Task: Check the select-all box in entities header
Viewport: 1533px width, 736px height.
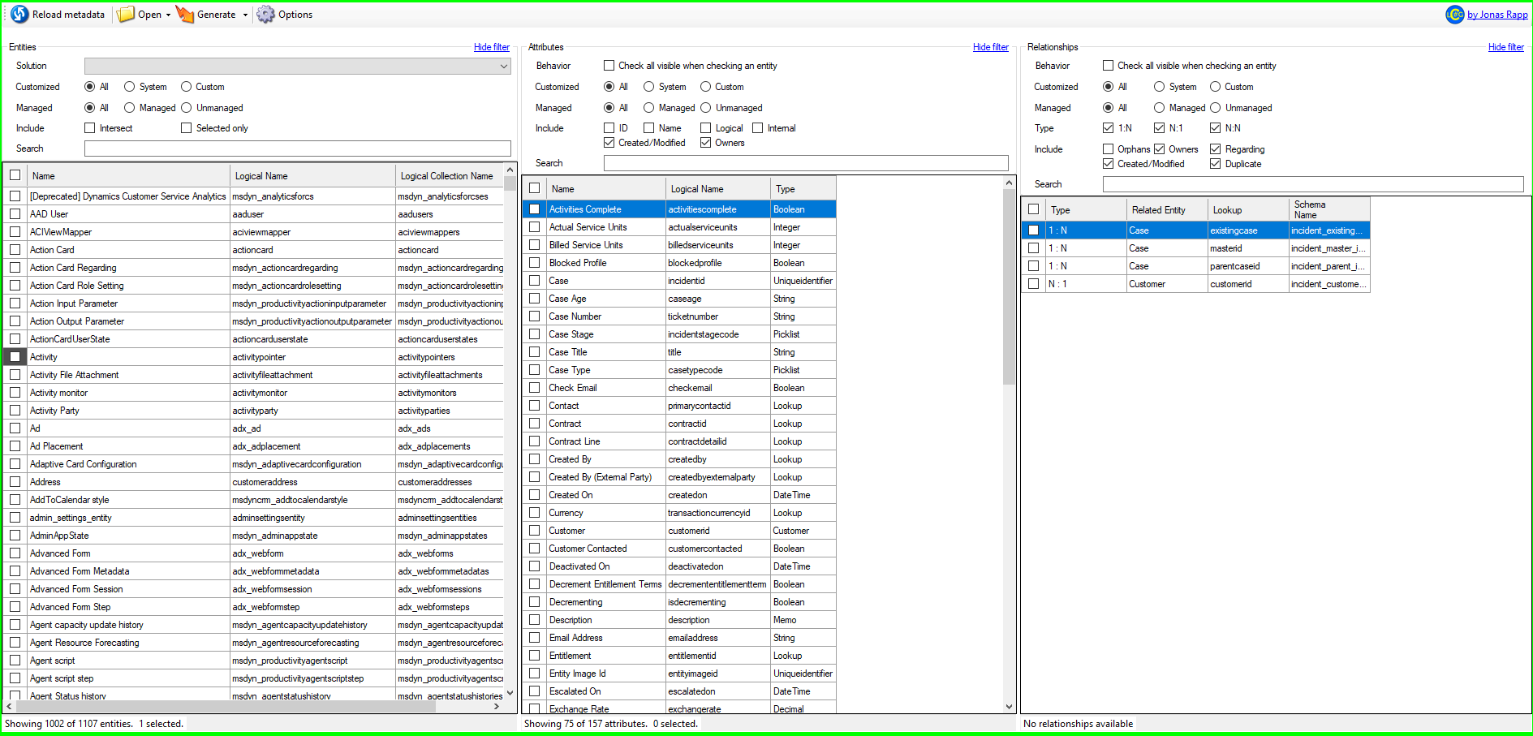Action: click(x=15, y=175)
